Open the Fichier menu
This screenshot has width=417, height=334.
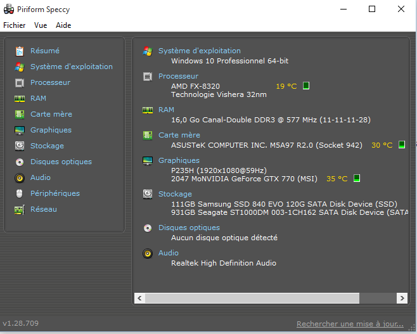(x=15, y=25)
